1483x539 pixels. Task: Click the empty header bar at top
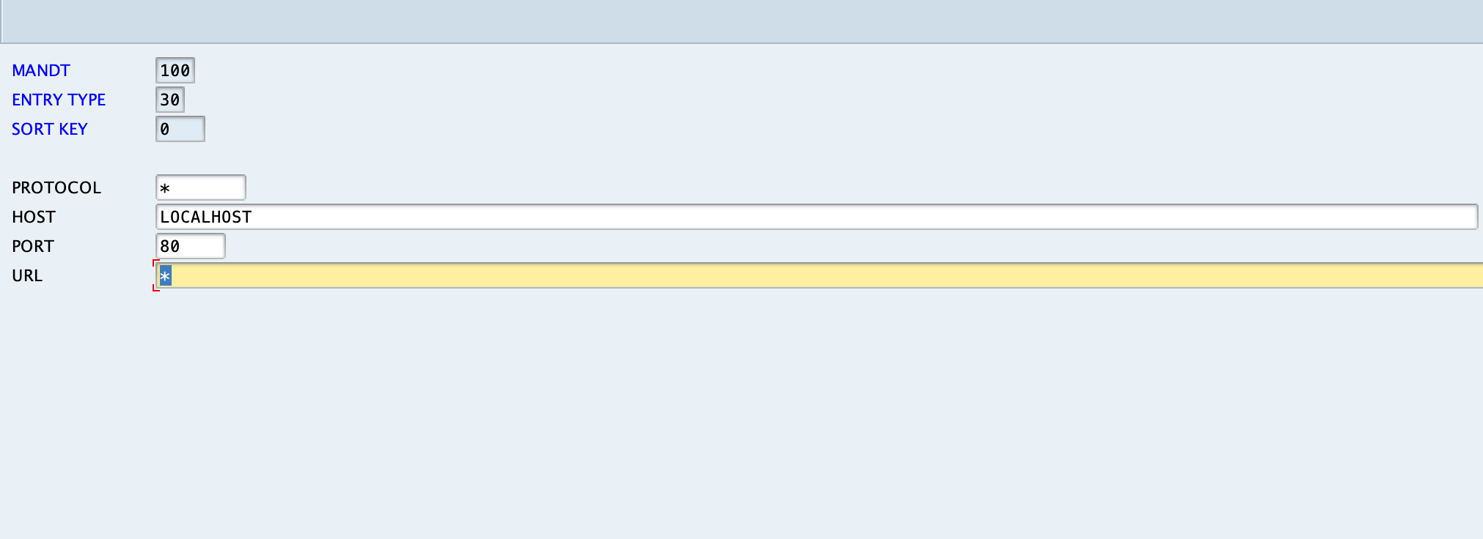pyautogui.click(x=741, y=21)
